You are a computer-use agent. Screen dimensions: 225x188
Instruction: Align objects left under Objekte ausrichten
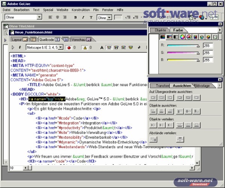click(153, 111)
